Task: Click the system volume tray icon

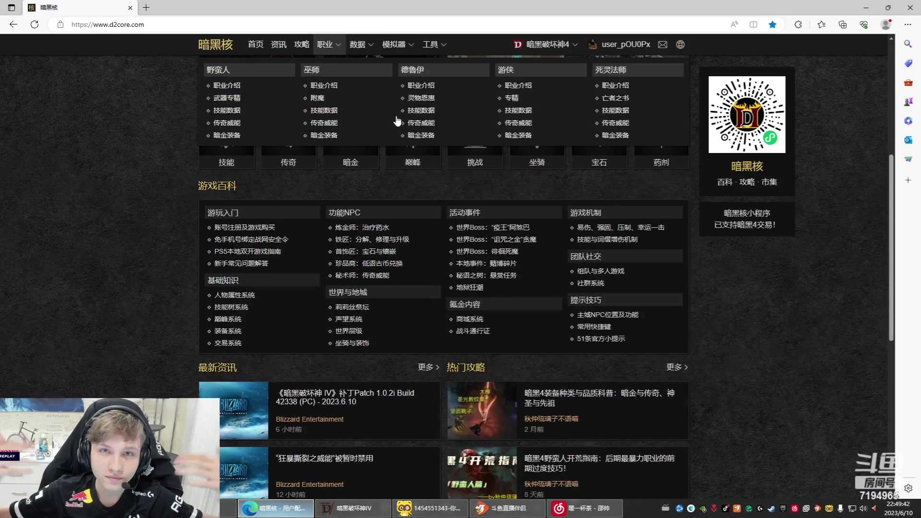Action: pyautogui.click(x=863, y=508)
